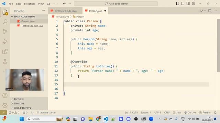This screenshot has width=220, height=123.
Task: Place cursor on empty line 15
Action: click(x=136, y=84)
